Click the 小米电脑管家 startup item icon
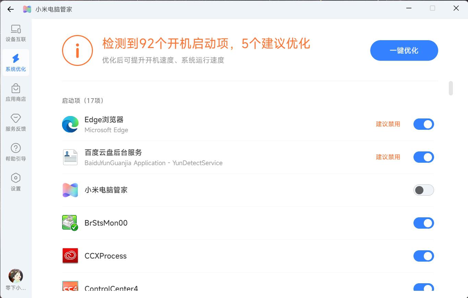This screenshot has width=468, height=298. coord(70,190)
